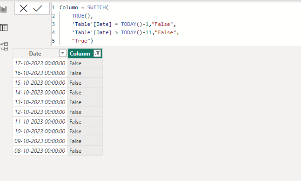Click formula line with TODAY()-11
This screenshot has width=301, height=181.
click(125, 32)
